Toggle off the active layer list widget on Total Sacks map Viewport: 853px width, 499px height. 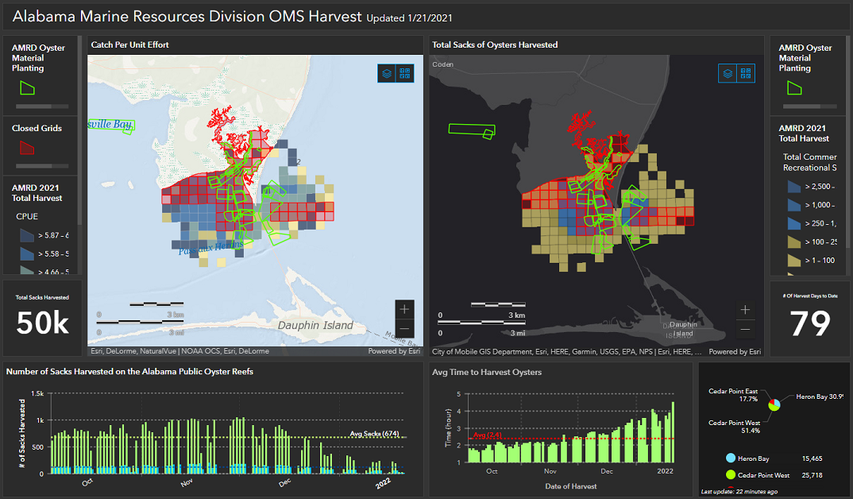(727, 72)
